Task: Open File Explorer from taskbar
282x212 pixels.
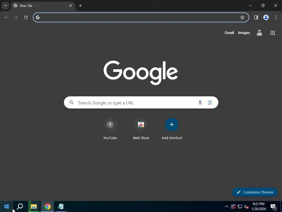Action: [34, 206]
